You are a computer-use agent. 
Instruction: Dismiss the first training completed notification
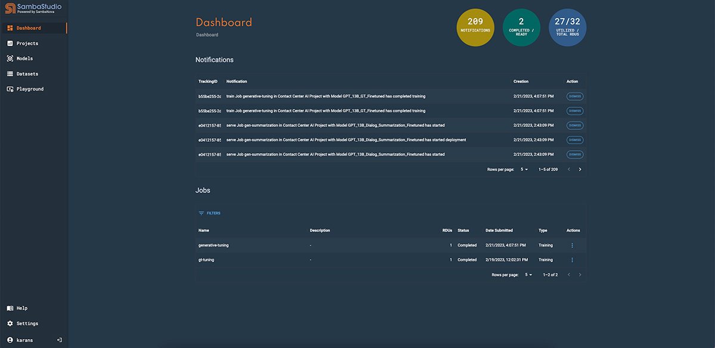(575, 96)
